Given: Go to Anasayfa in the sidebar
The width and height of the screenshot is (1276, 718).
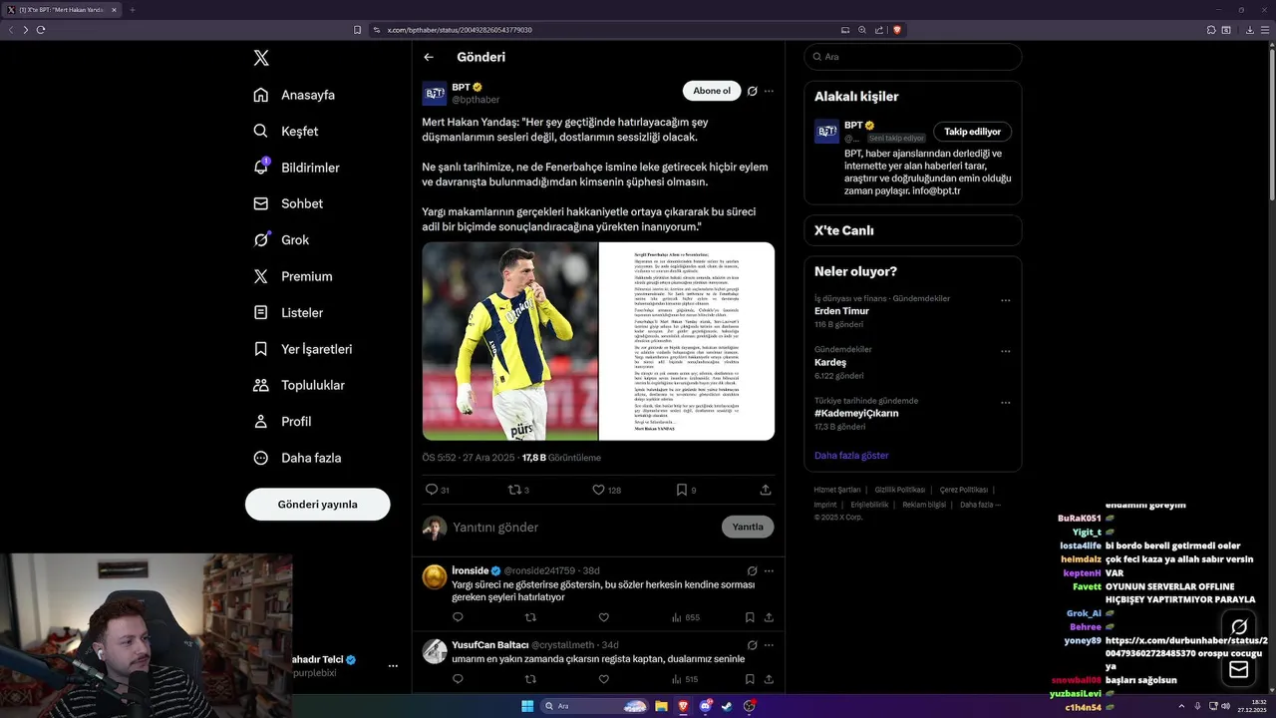Looking at the screenshot, I should [294, 95].
